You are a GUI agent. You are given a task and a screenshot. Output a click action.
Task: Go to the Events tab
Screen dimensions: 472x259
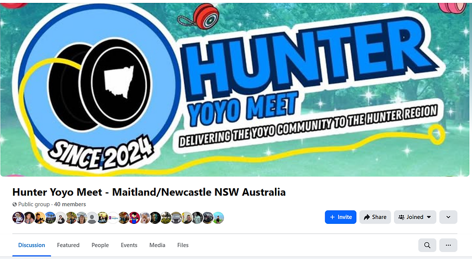129,245
